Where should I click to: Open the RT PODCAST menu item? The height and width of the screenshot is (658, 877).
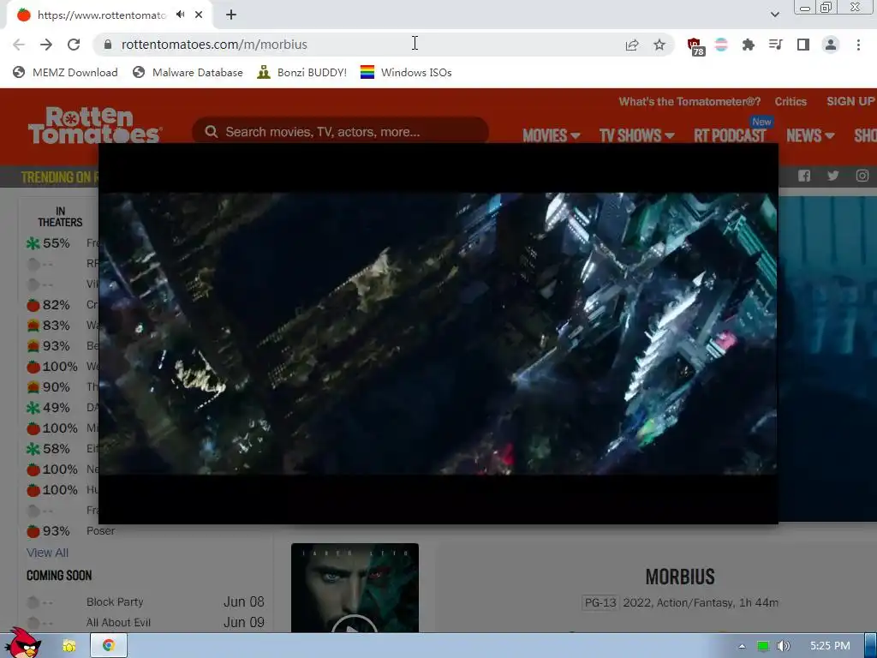(730, 135)
